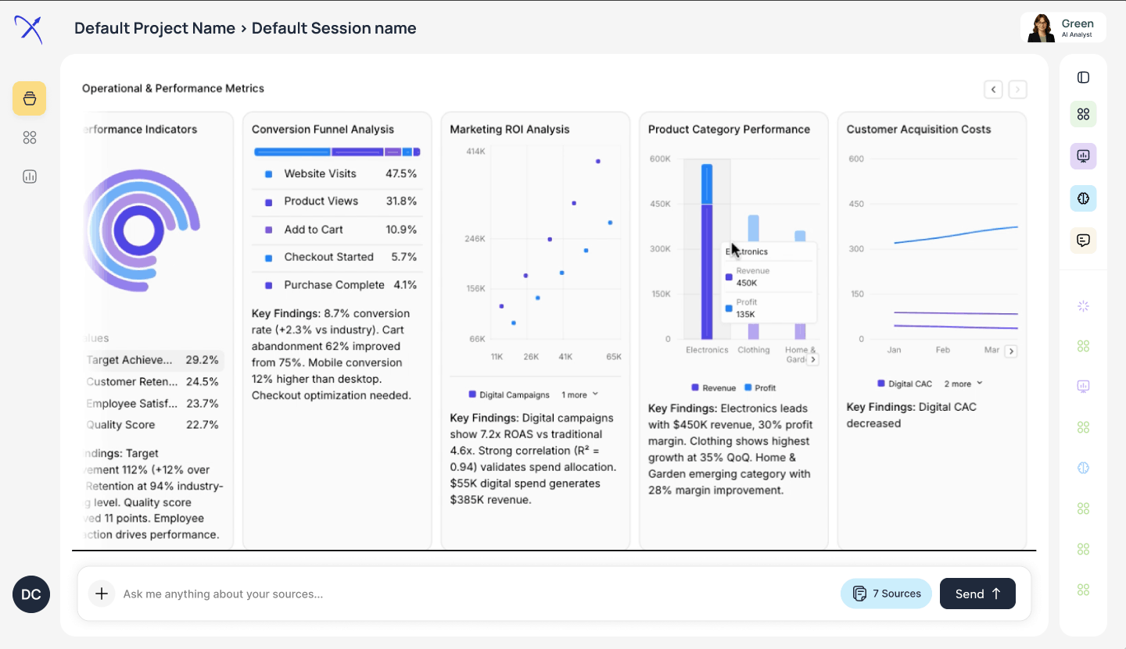Viewport: 1126px width, 649px height.
Task: Click the funnel progress bar in Conversion Funnel Analysis
Action: (x=337, y=151)
